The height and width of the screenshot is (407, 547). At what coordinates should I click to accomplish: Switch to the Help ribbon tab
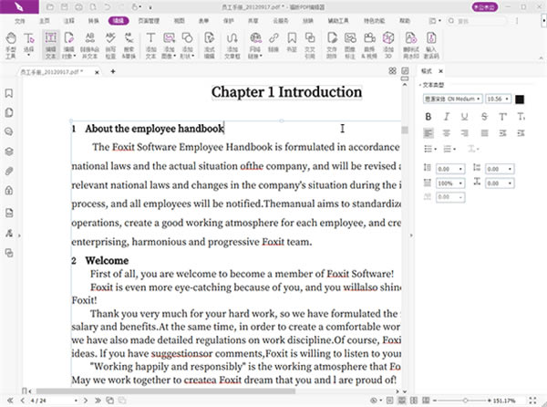click(x=405, y=21)
